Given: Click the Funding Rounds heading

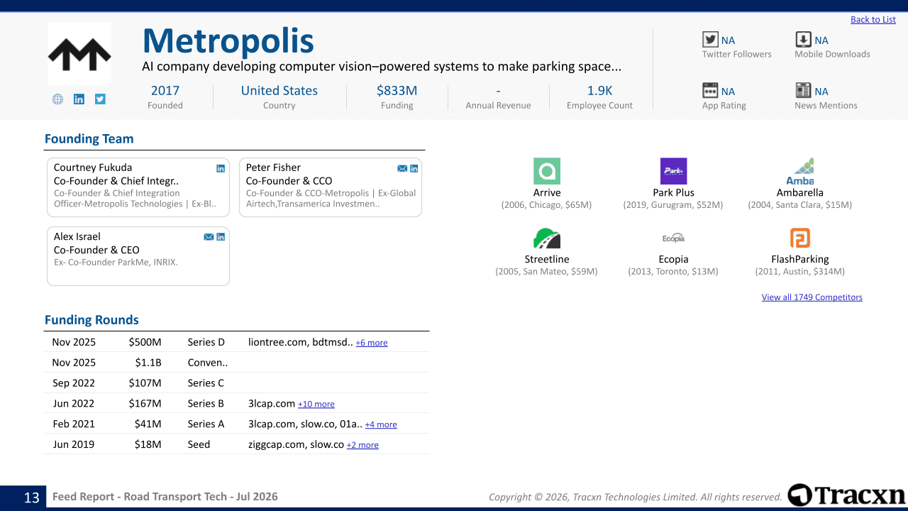Looking at the screenshot, I should (x=92, y=320).
